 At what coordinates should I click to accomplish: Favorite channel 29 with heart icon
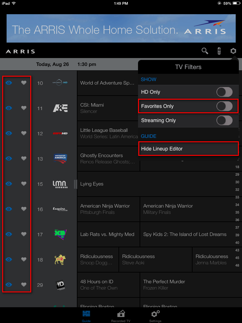[x=24, y=285]
